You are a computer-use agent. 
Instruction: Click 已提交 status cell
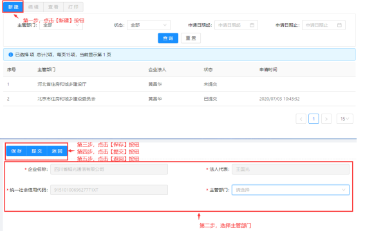(210, 99)
